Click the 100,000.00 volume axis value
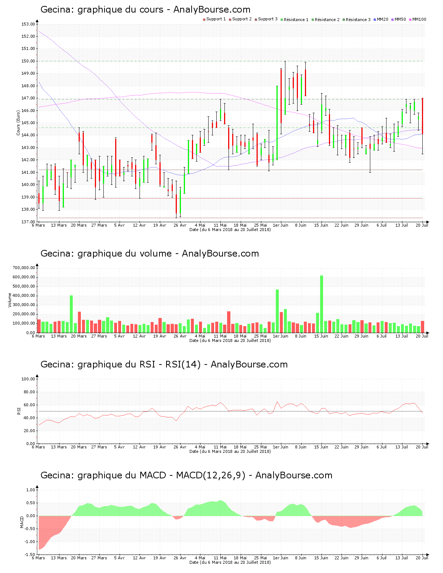 24,323
